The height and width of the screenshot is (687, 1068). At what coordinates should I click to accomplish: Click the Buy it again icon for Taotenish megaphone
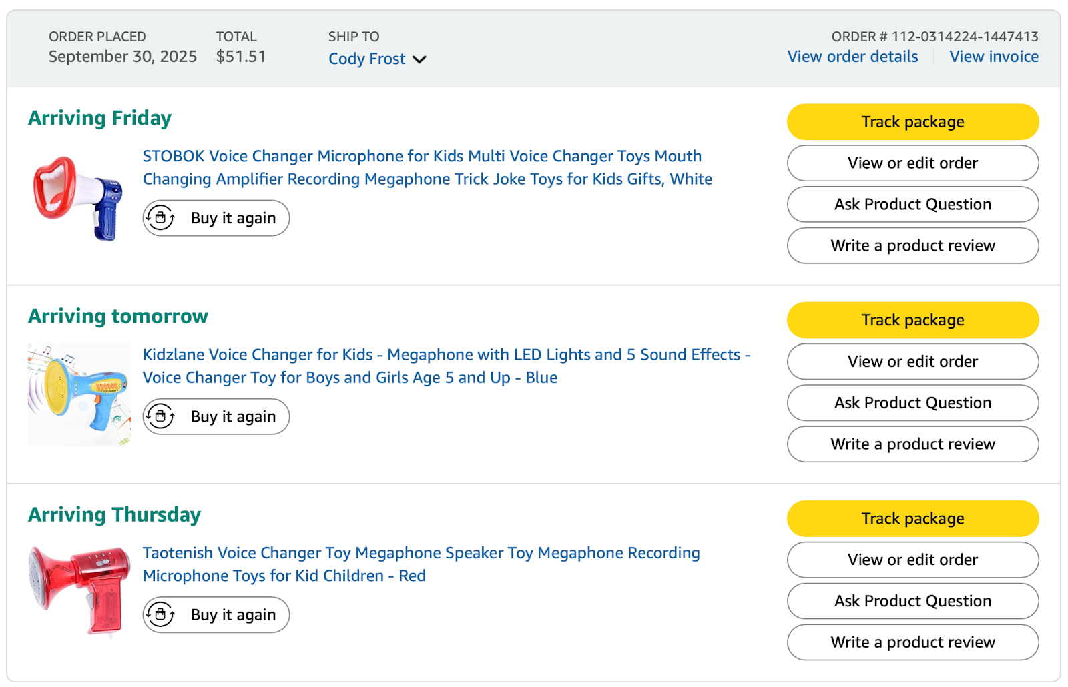[x=161, y=614]
